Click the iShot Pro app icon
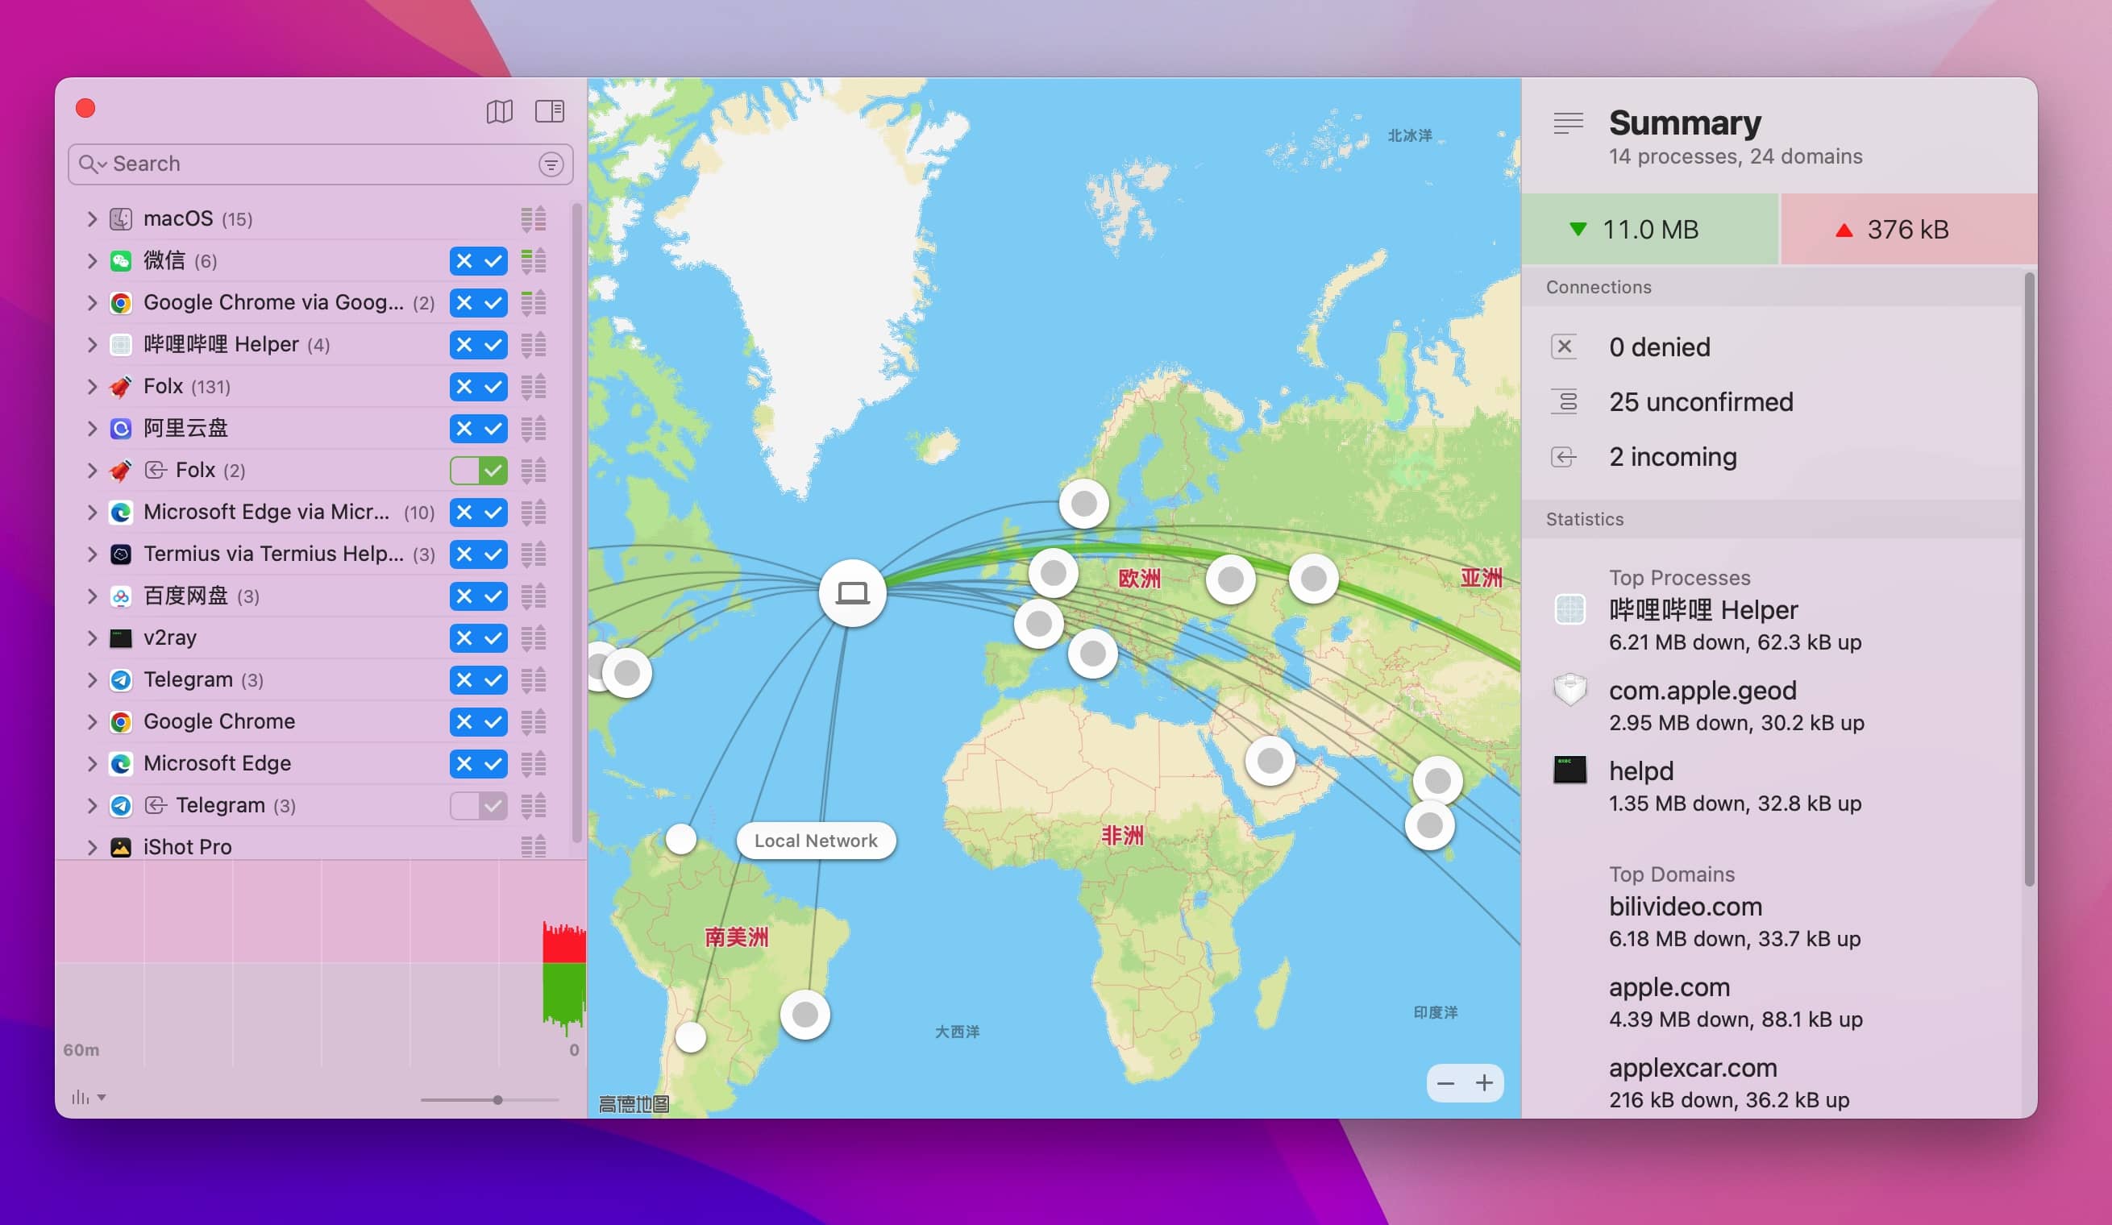The width and height of the screenshot is (2112, 1225). [x=121, y=847]
